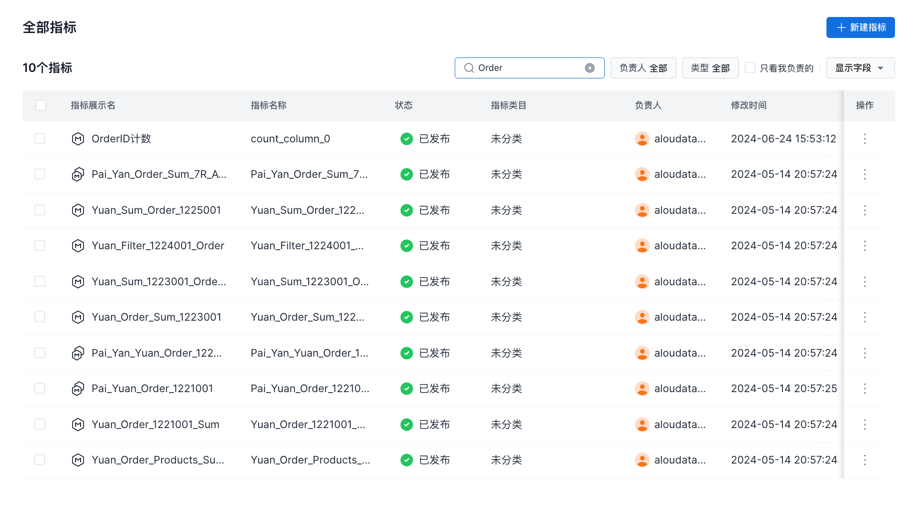Viewport: 919px width, 513px height.
Task: Open the more actions menu for OrderID计数
Action: (864, 139)
